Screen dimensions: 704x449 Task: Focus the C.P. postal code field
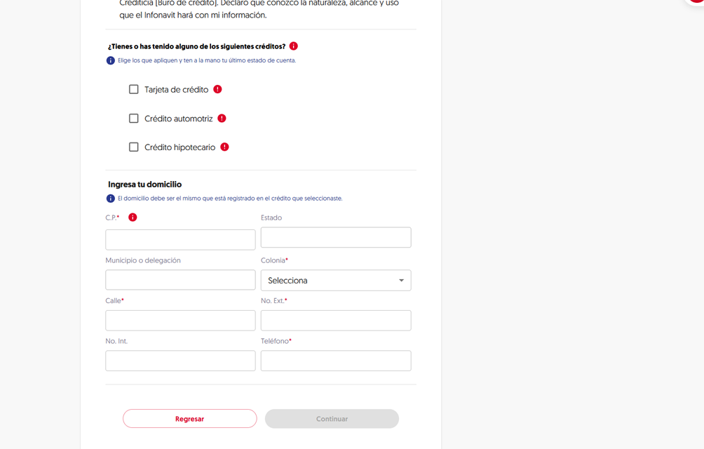(180, 239)
